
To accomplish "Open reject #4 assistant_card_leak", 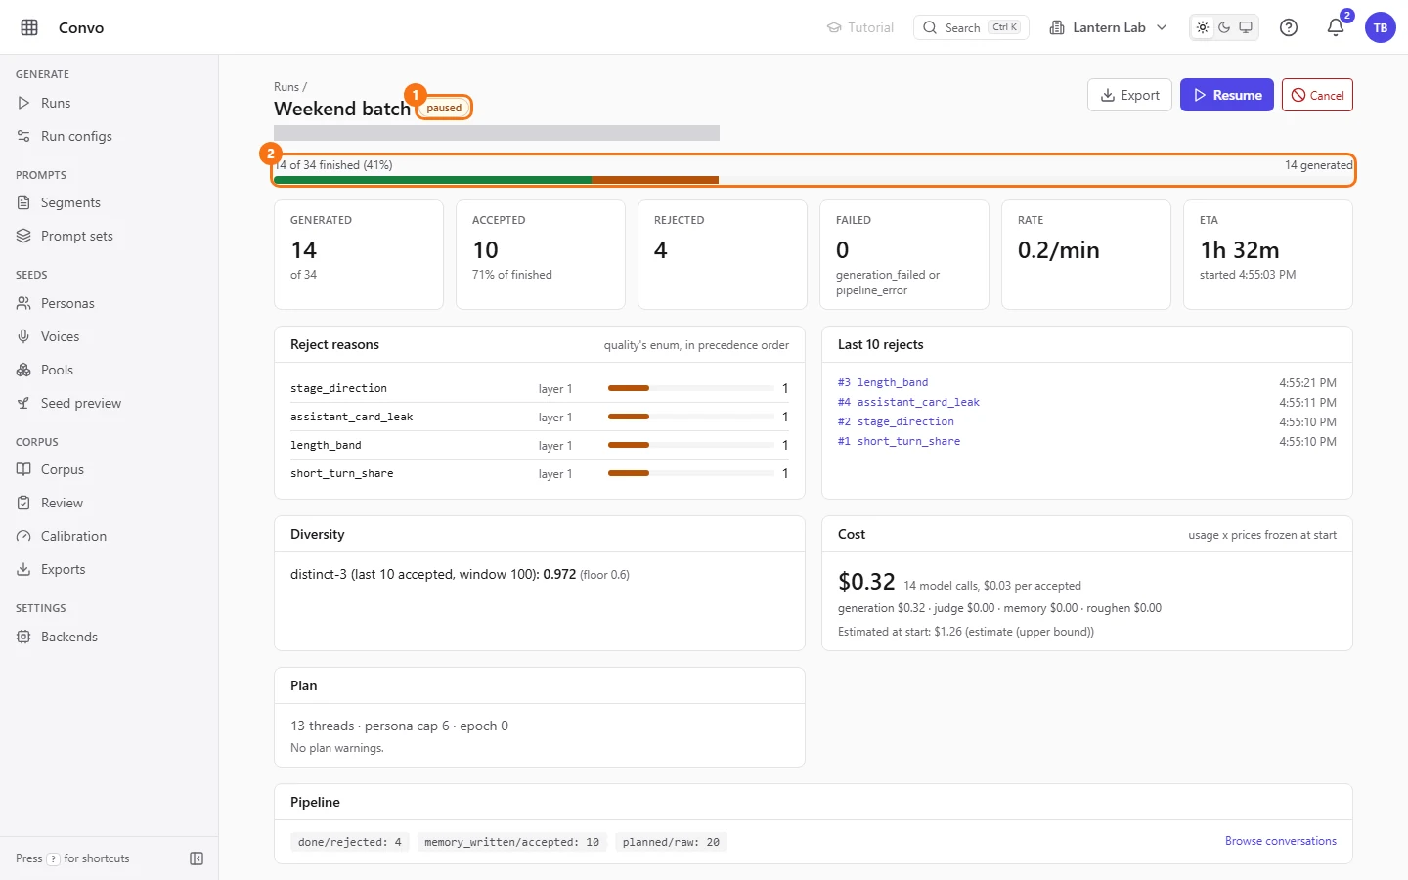I will pos(908,402).
